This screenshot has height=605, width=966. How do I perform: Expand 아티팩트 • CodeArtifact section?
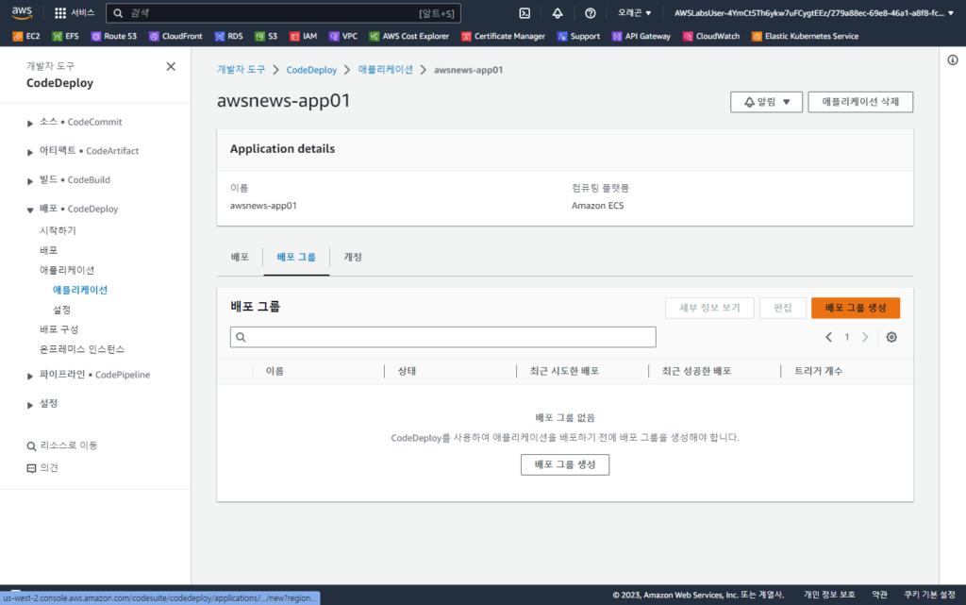click(29, 152)
